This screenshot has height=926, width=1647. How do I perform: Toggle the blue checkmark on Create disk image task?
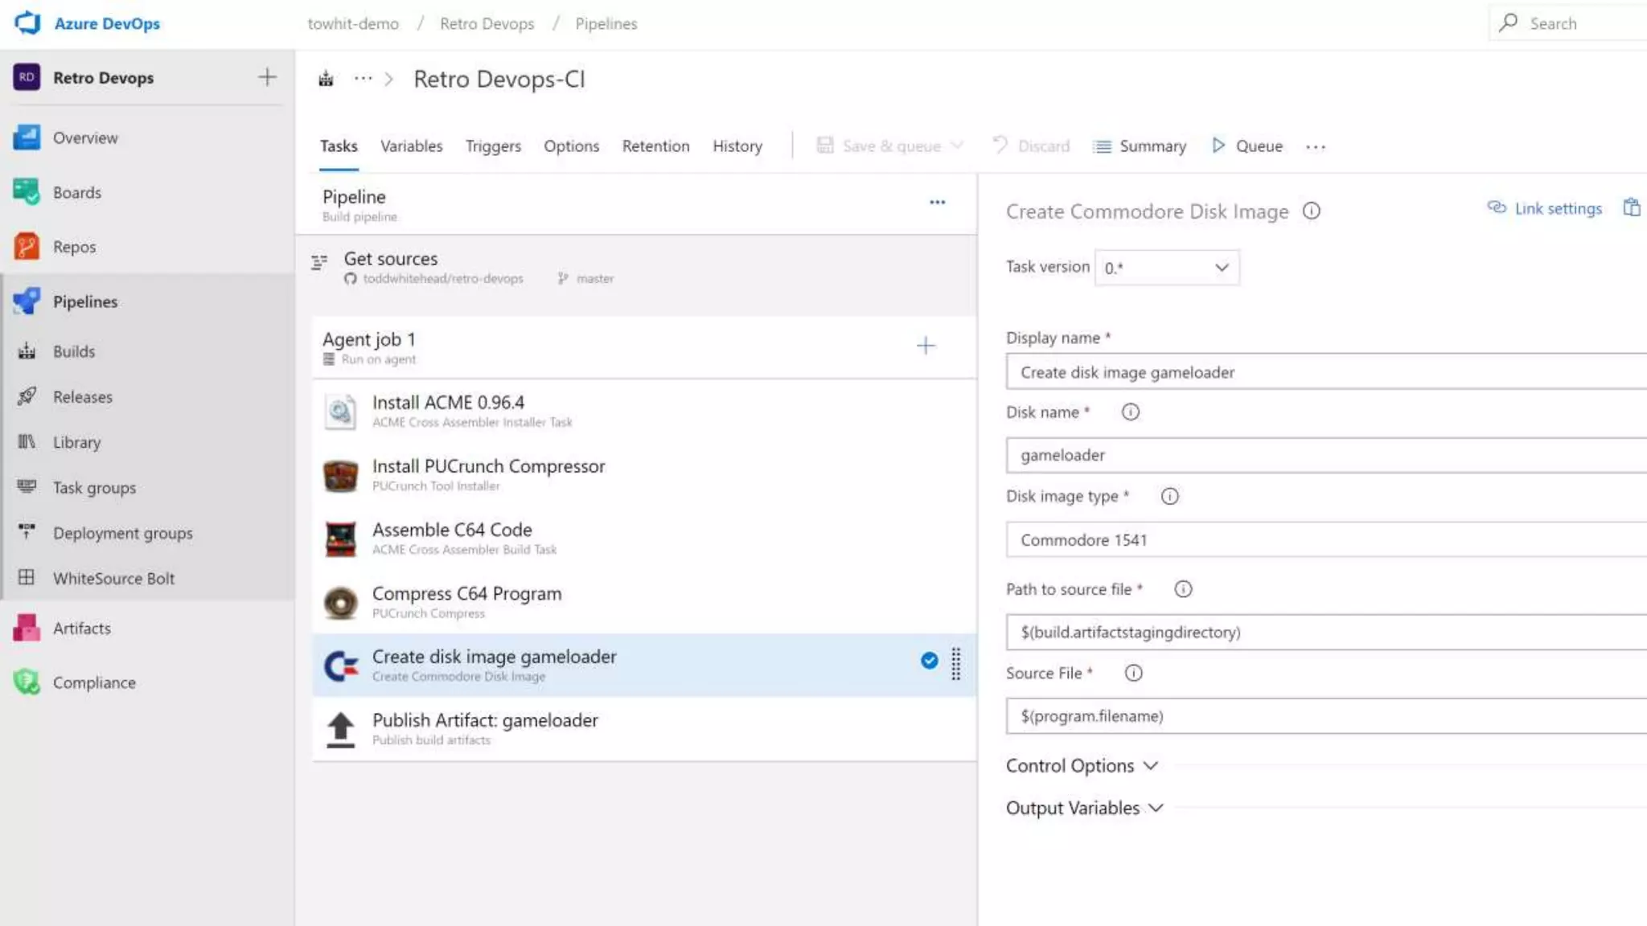click(x=929, y=661)
